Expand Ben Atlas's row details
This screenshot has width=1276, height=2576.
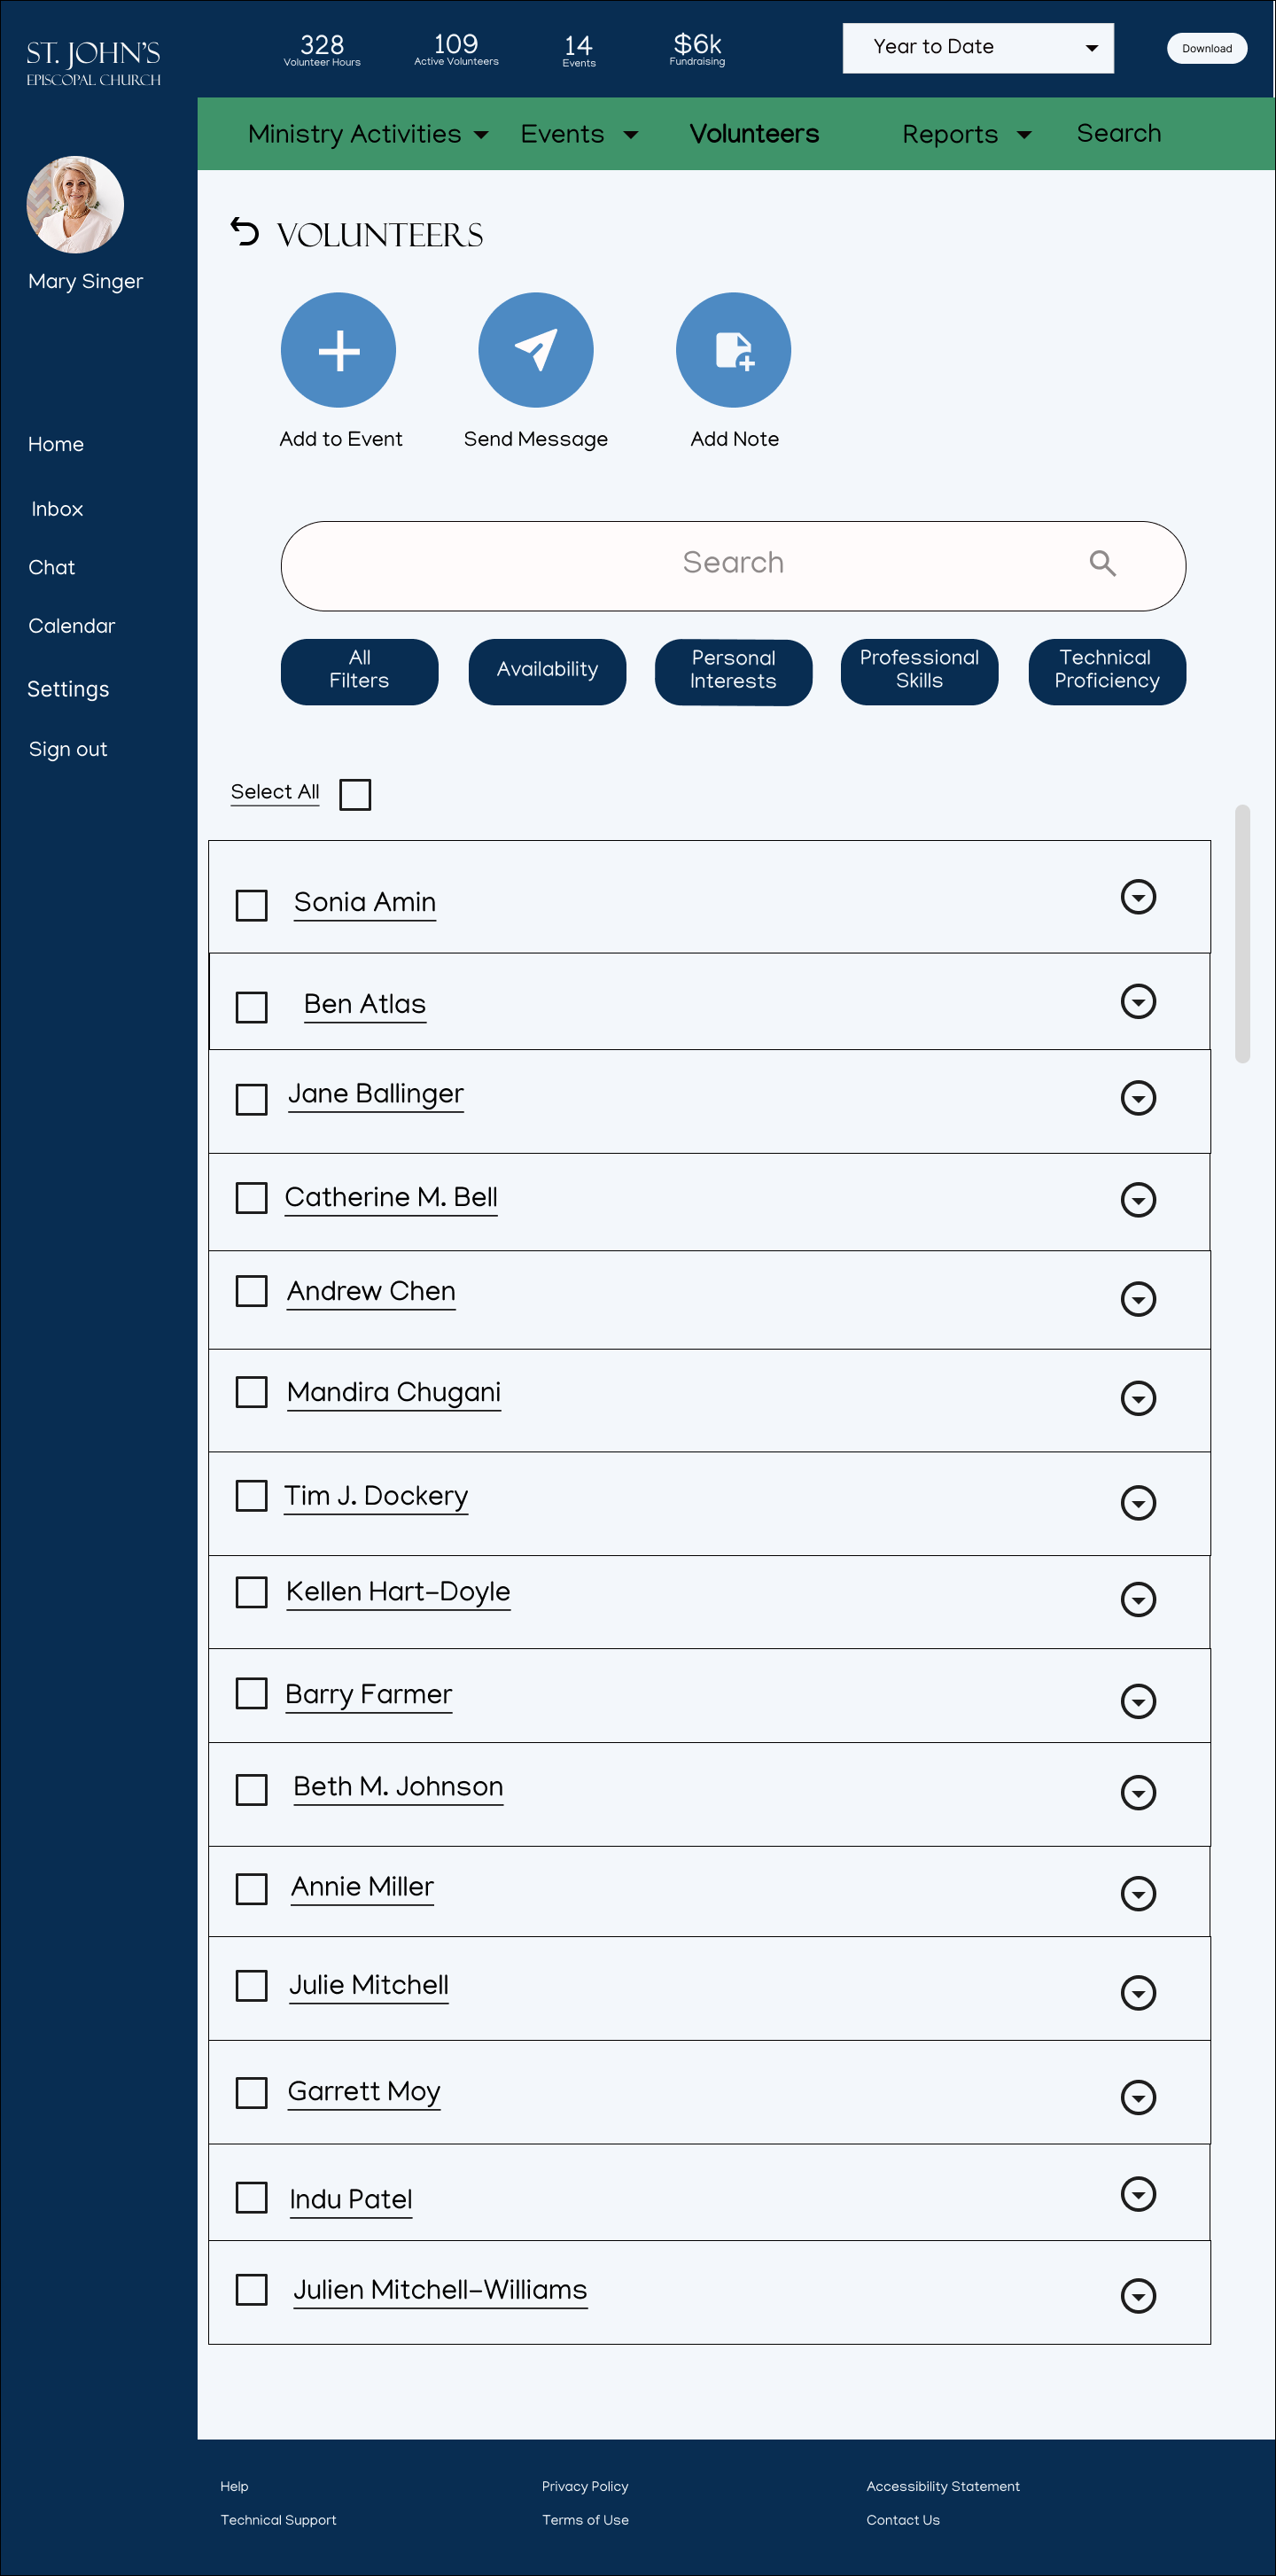(x=1138, y=1001)
